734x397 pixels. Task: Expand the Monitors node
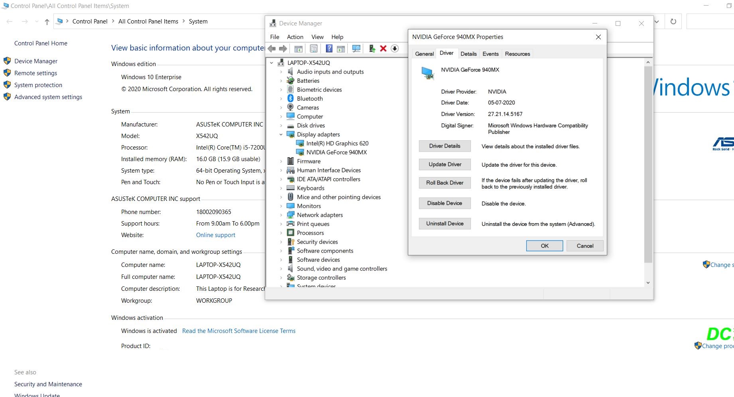pos(281,206)
